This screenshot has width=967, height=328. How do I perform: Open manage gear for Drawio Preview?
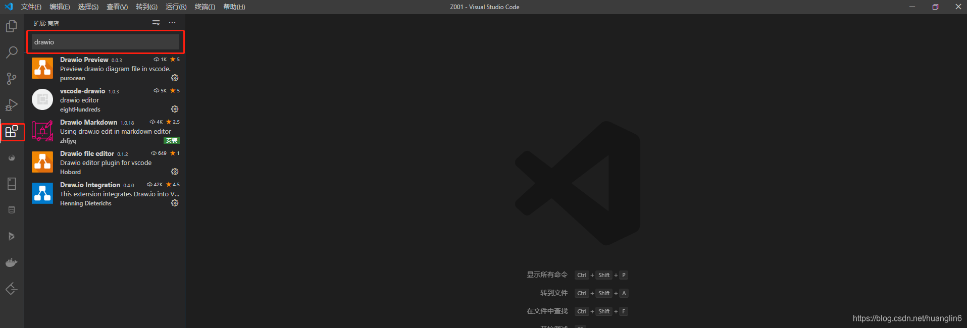175,78
